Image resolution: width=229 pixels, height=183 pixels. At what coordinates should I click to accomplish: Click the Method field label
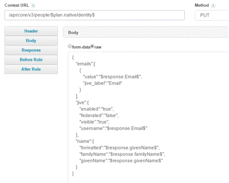point(202,6)
